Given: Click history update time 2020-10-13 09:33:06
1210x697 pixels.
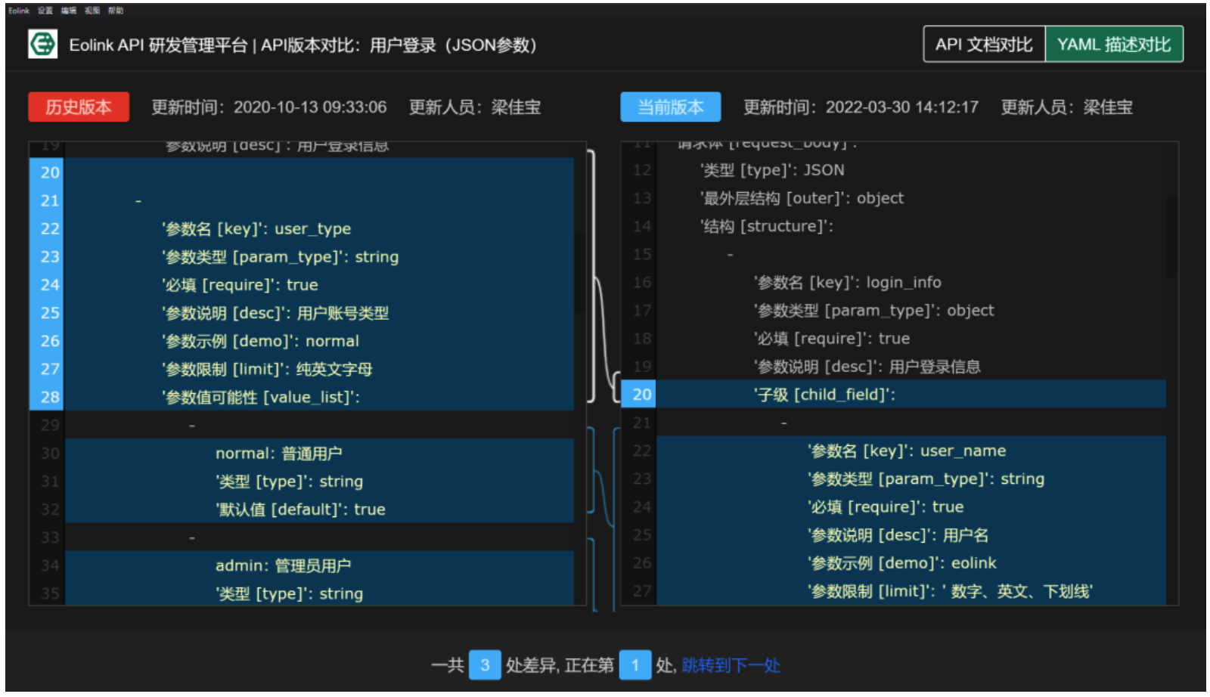Looking at the screenshot, I should [310, 107].
